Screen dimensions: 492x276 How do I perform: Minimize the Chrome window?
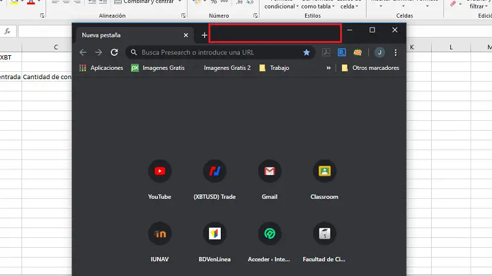pos(350,29)
